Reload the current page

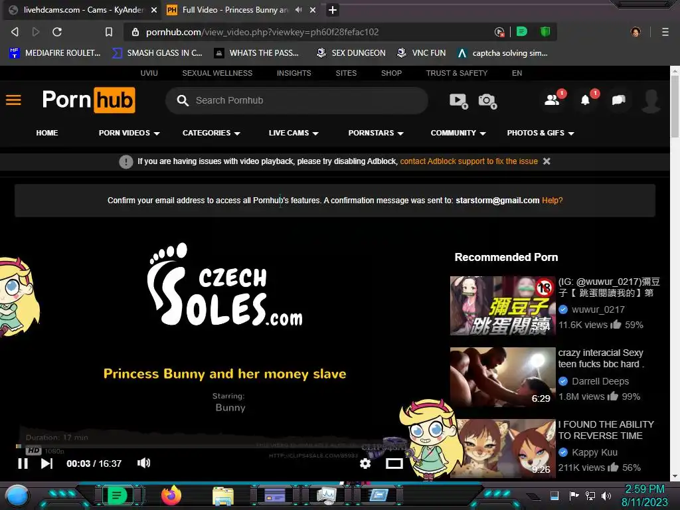[x=57, y=32]
